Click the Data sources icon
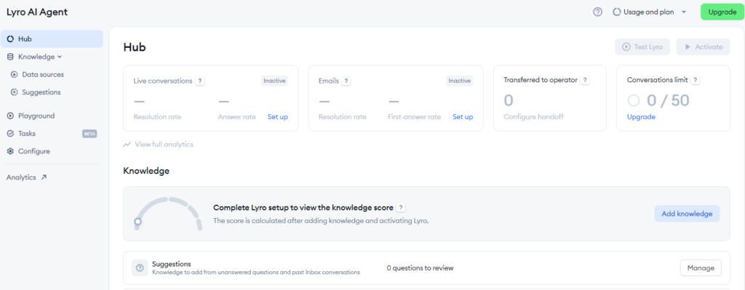This screenshot has width=745, height=290. [x=14, y=75]
